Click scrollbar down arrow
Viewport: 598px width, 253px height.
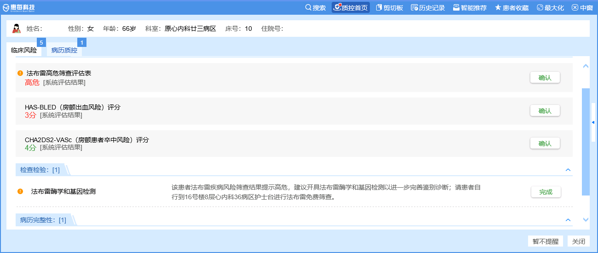[586, 220]
